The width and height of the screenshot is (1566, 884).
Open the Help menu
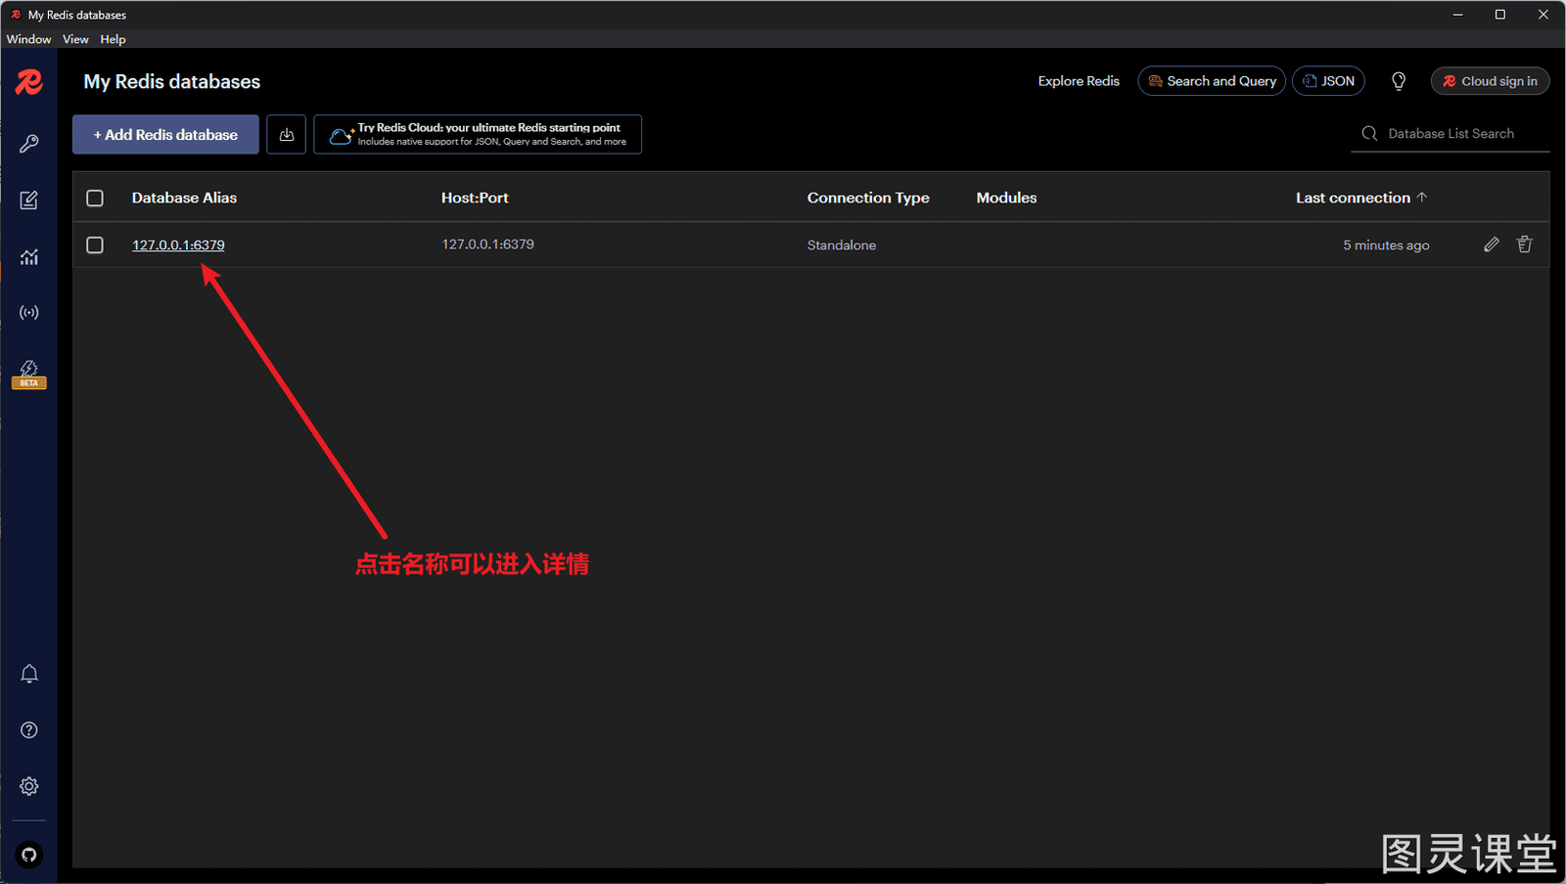point(113,39)
